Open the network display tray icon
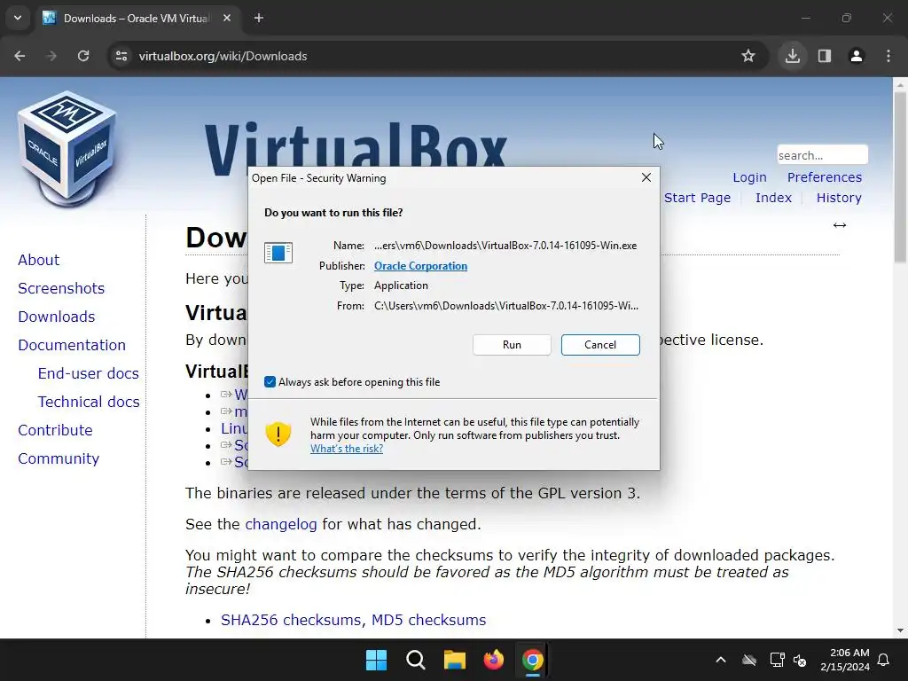The image size is (908, 681). [777, 660]
